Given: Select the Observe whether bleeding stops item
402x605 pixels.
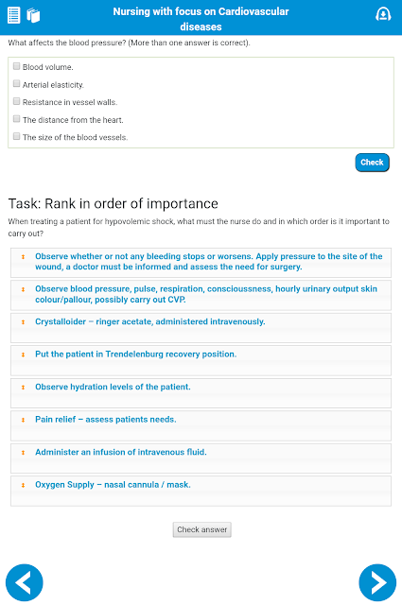Looking at the screenshot, I should coord(201,263).
